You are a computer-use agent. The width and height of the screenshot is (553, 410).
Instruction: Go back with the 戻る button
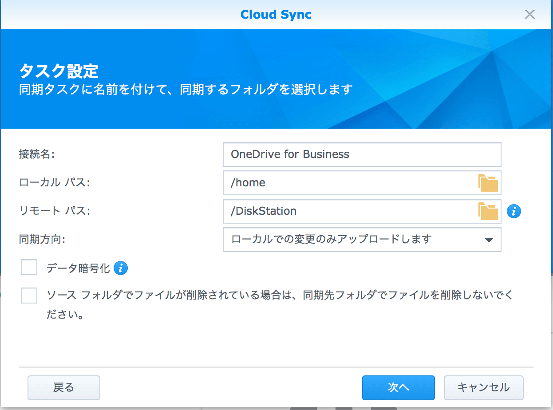(x=63, y=388)
